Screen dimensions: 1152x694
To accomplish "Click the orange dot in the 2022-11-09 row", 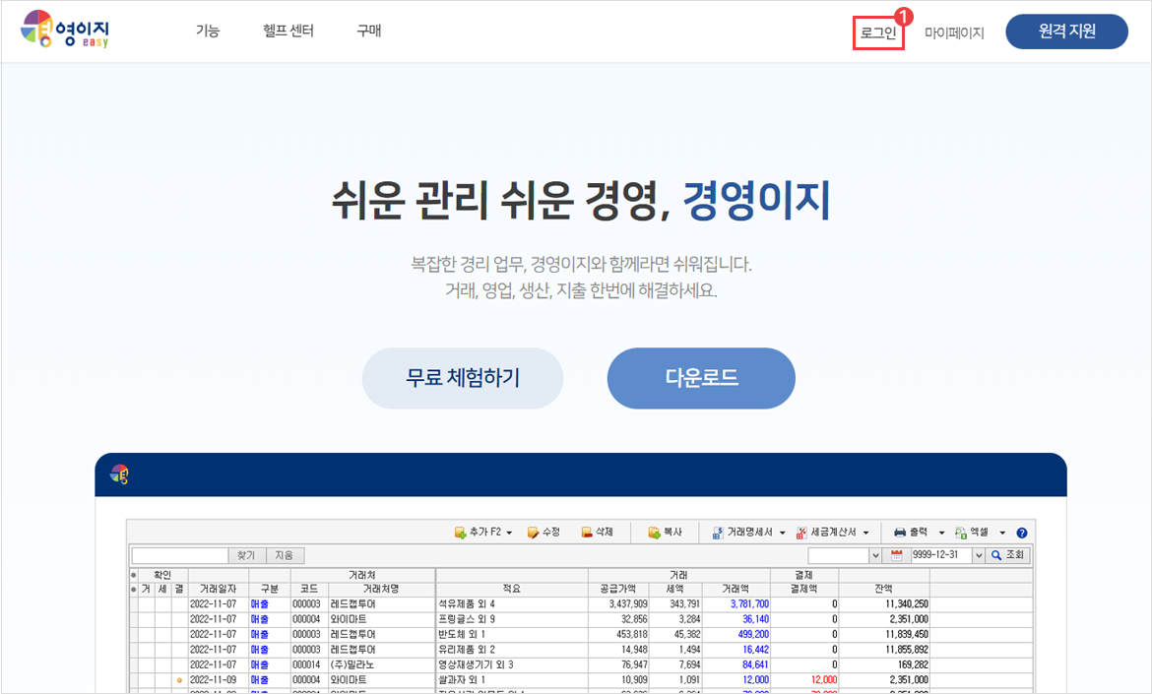I will [179, 680].
